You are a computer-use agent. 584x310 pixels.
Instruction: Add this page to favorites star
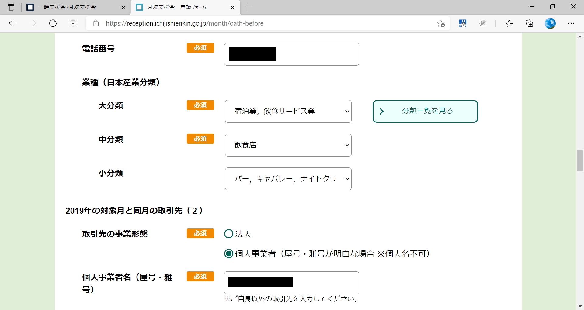(441, 23)
